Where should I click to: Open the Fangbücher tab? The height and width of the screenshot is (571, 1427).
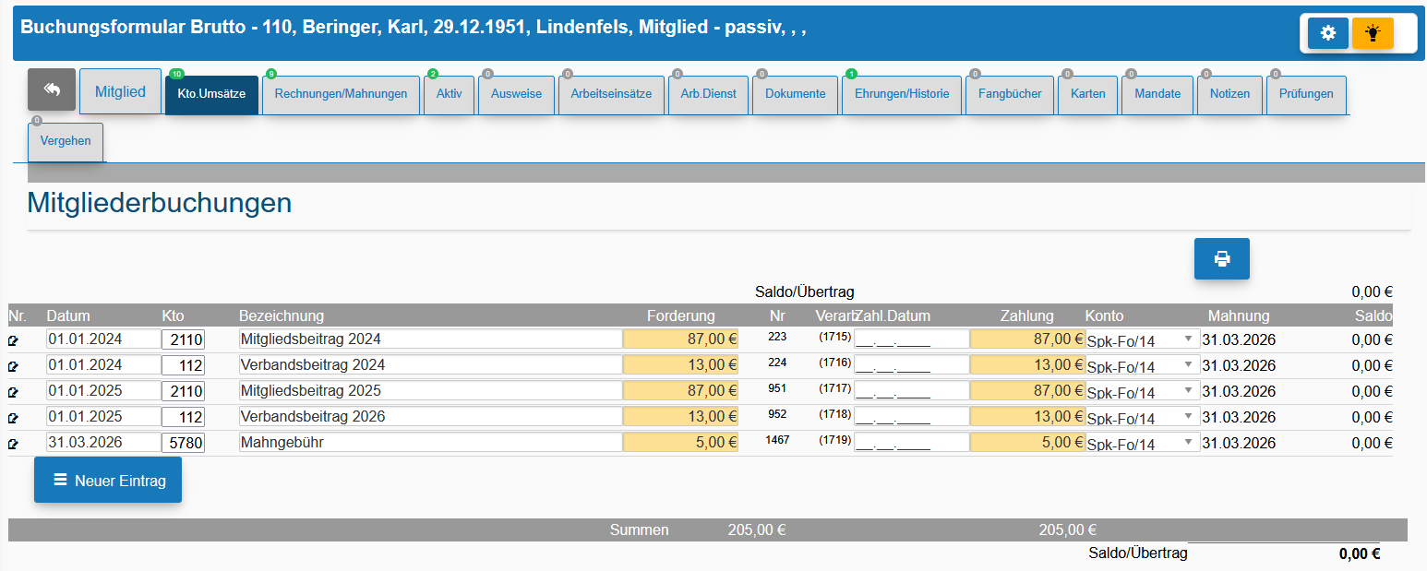pos(1010,94)
